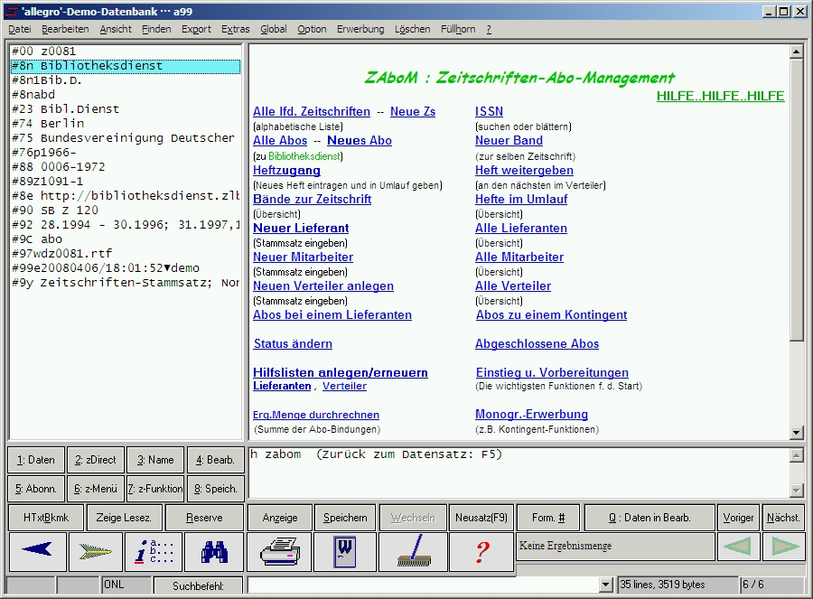Screen dimensions: 813x599
Task: Click the red question mark help icon
Action: point(481,552)
